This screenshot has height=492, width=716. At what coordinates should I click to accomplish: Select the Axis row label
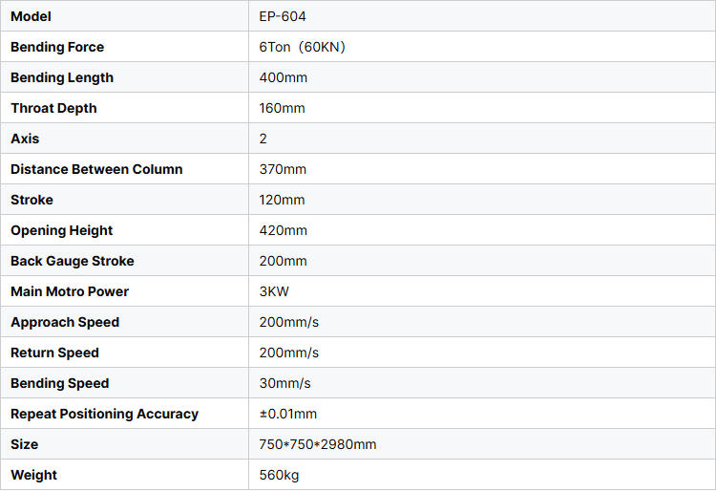point(25,139)
